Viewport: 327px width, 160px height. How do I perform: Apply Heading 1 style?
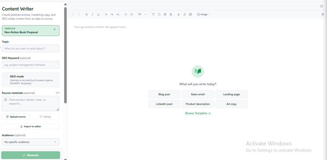tap(106, 14)
